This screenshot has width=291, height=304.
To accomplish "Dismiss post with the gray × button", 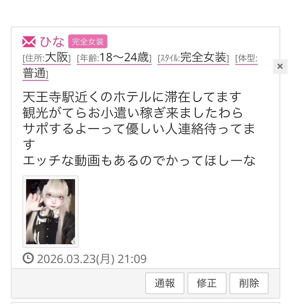I will click(280, 66).
